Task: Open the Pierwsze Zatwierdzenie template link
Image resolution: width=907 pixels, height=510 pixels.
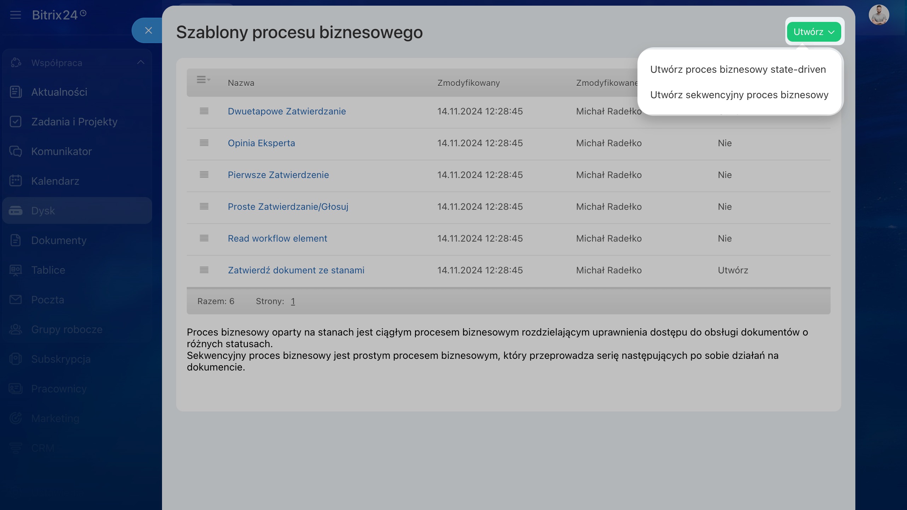Action: click(x=278, y=175)
